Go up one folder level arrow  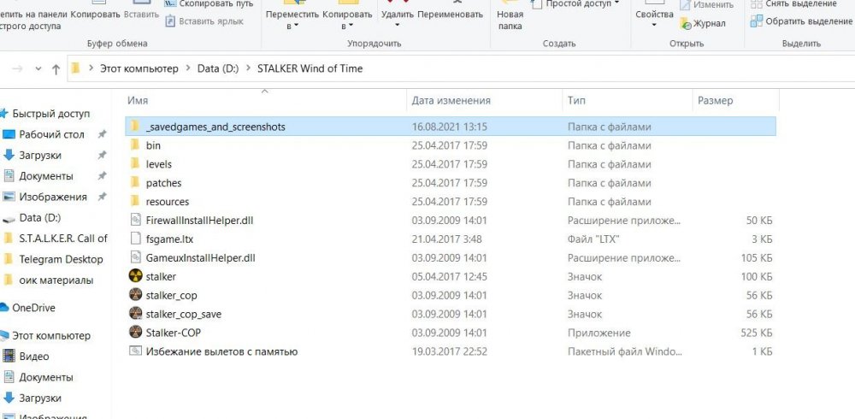tap(56, 68)
